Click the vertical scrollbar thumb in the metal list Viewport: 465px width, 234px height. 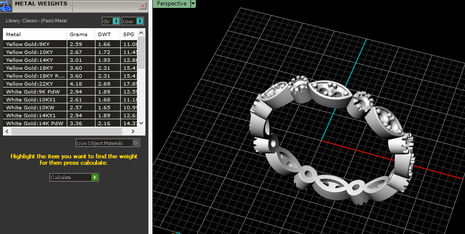(141, 53)
